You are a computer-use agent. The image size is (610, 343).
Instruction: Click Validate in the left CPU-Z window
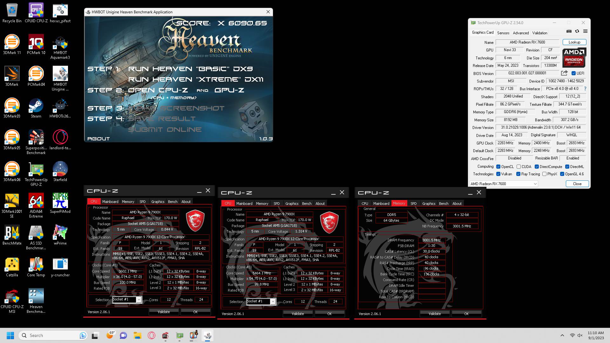pyautogui.click(x=164, y=312)
